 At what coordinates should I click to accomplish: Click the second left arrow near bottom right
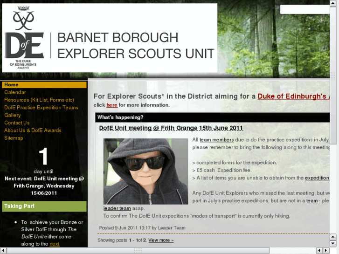[x=319, y=251]
